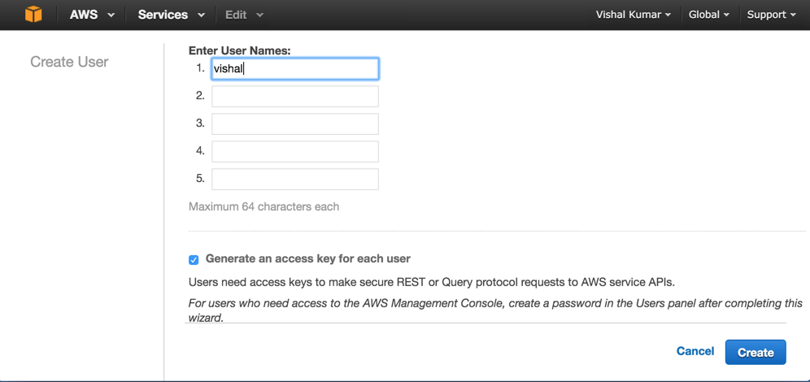Click the empty user name field 4
This screenshot has width=810, height=382.
click(295, 151)
